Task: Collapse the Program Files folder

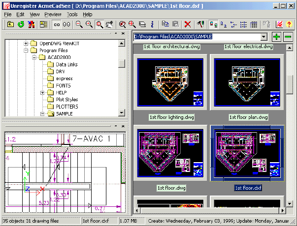Action: pyautogui.click(x=26, y=51)
